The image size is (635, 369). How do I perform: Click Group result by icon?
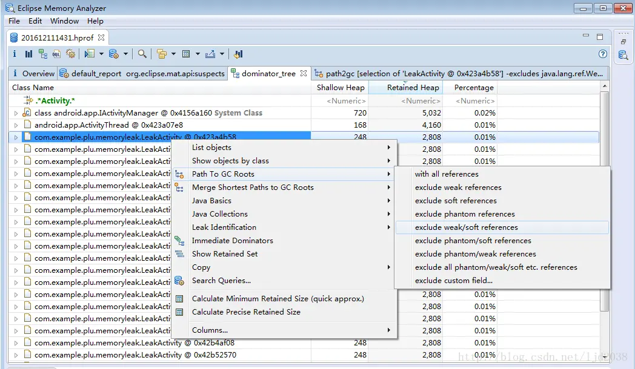[x=162, y=54]
